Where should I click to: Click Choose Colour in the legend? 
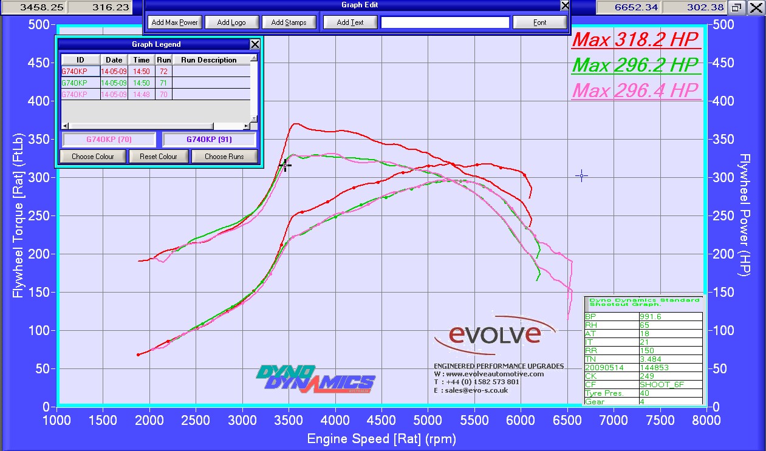[x=93, y=157]
